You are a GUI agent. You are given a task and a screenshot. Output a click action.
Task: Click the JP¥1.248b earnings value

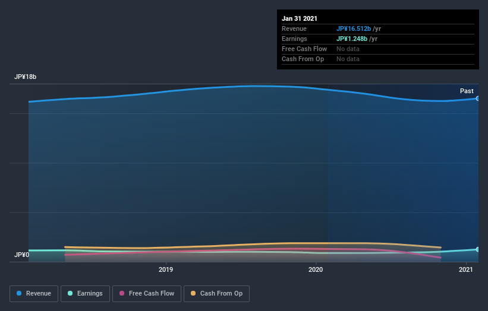352,39
